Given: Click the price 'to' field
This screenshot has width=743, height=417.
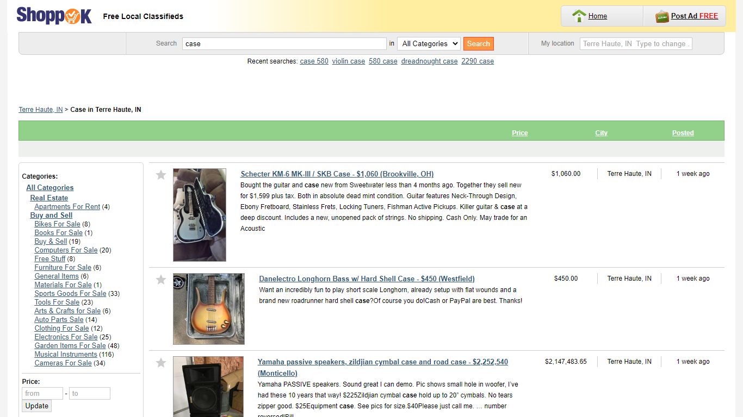Looking at the screenshot, I should click(x=90, y=394).
